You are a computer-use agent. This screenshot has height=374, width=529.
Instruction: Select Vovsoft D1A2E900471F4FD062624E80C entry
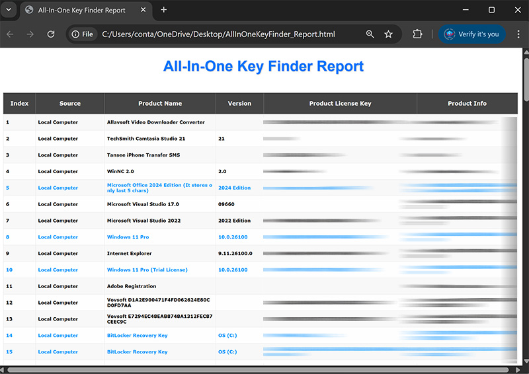tap(159, 303)
